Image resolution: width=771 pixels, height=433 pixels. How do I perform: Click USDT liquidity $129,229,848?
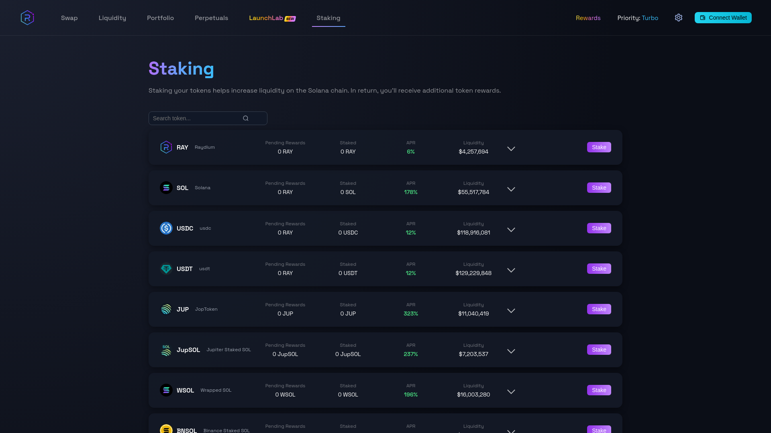click(473, 273)
